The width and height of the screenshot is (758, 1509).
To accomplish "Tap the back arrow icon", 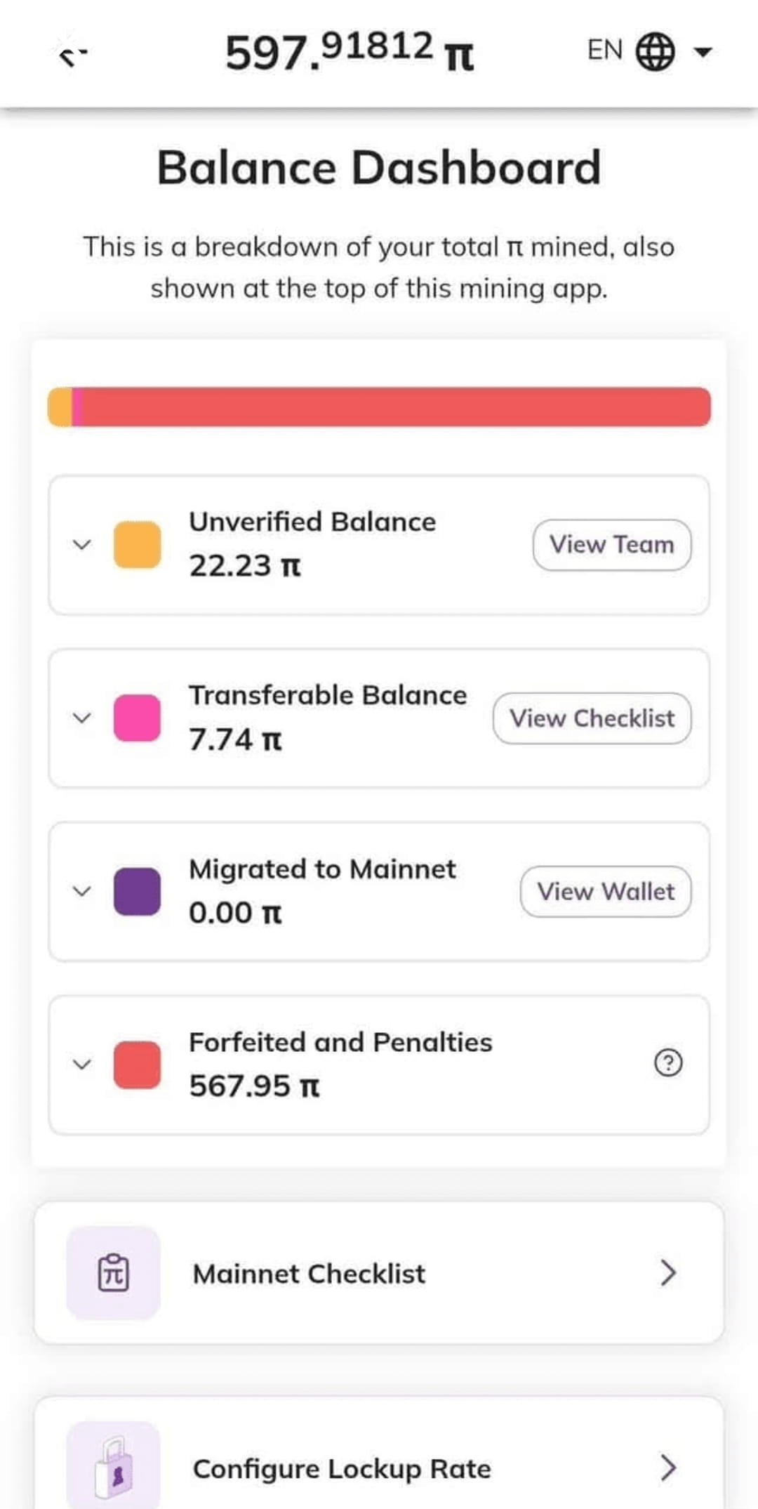I will tap(72, 53).
